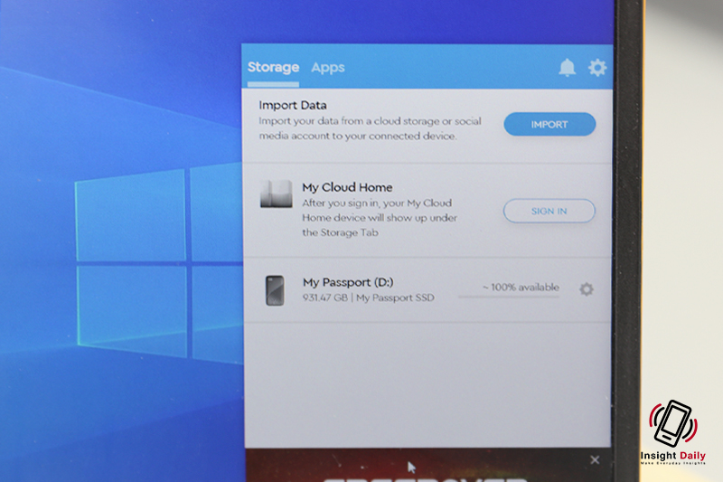723x482 pixels.
Task: Click the Import Data heading
Action: coord(293,105)
